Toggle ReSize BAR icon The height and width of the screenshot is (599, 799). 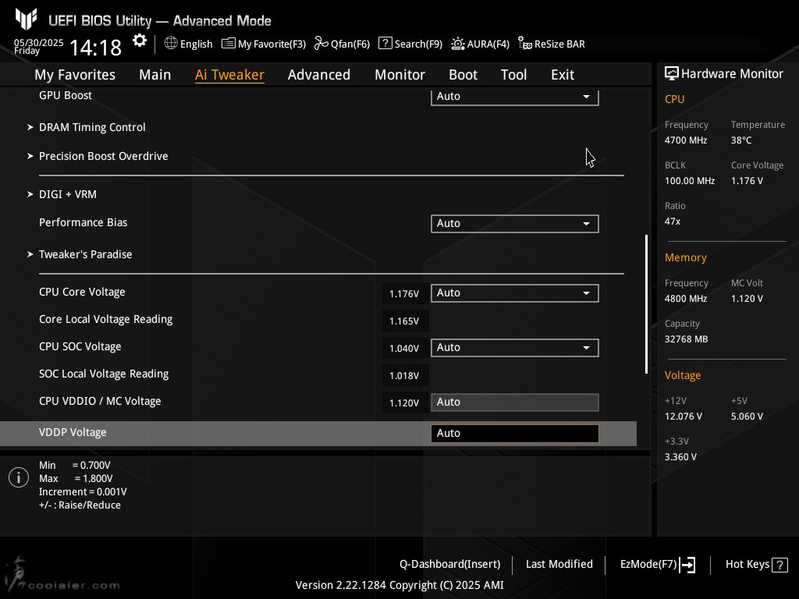tap(525, 44)
